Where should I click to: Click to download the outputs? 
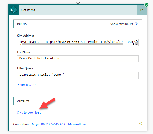[29, 112]
